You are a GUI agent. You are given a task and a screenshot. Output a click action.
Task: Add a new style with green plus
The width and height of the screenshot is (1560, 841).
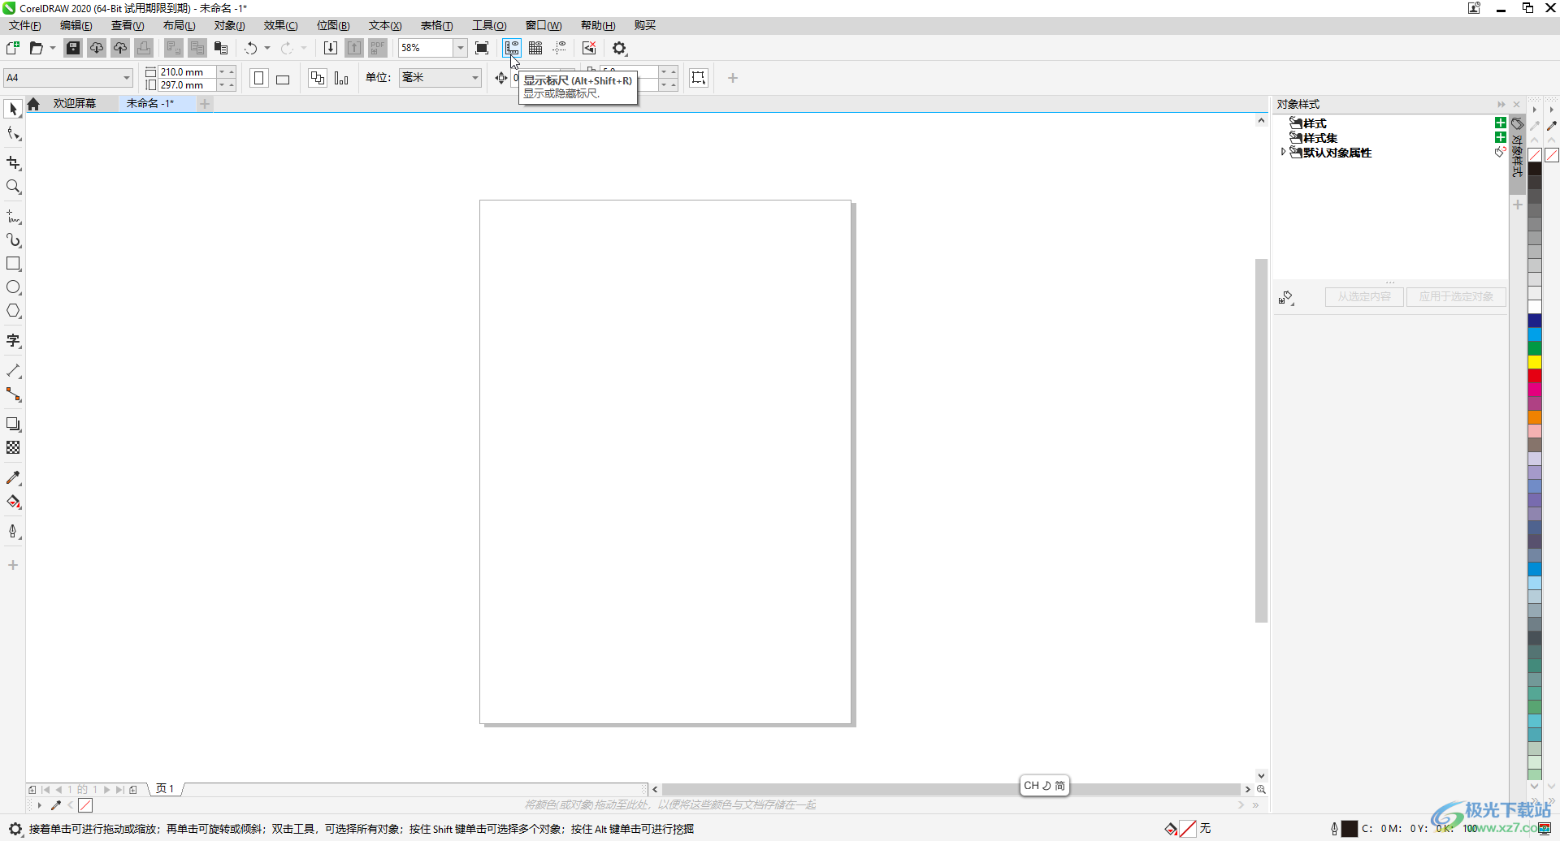click(x=1500, y=123)
